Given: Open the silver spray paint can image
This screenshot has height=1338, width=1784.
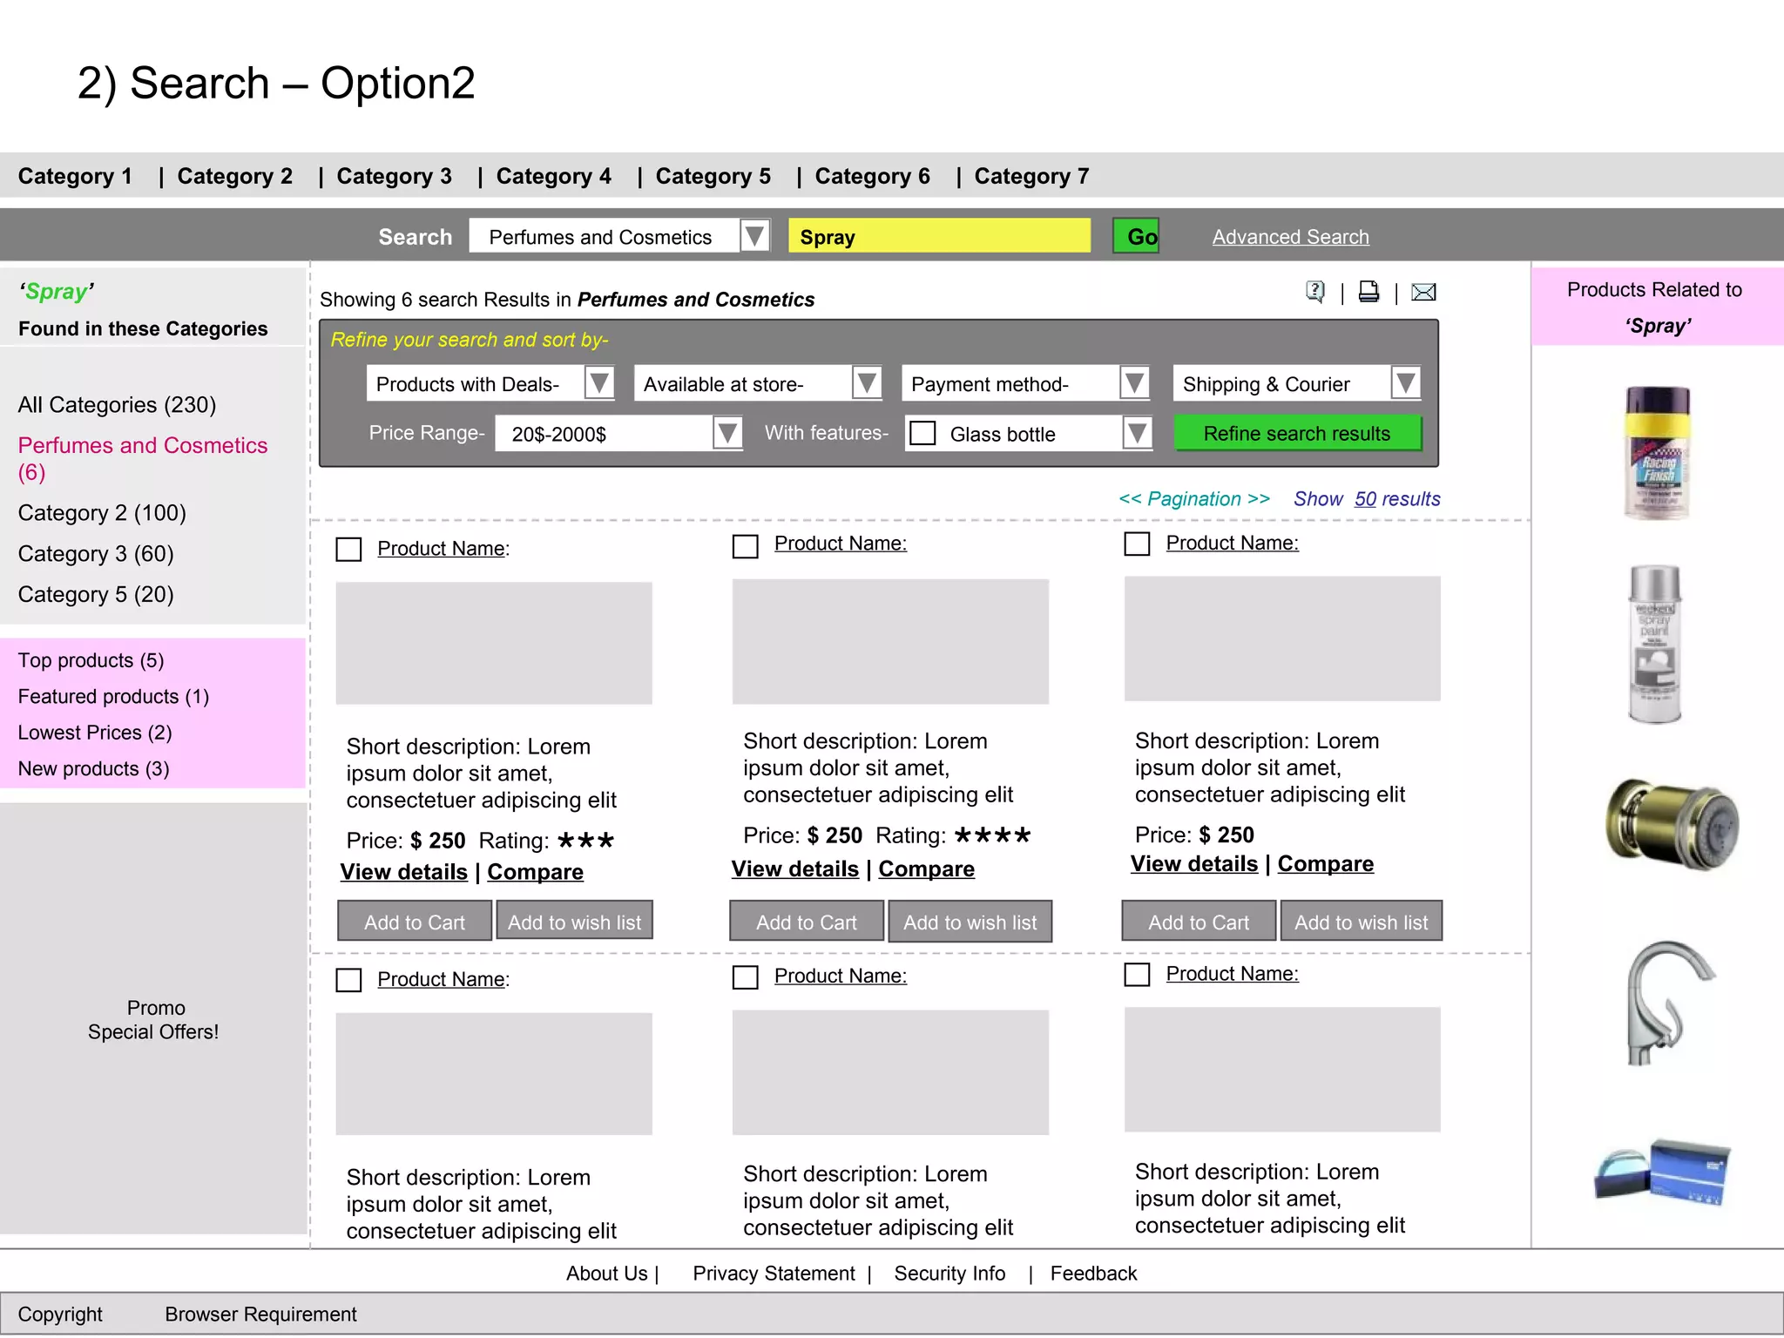Looking at the screenshot, I should [x=1654, y=645].
